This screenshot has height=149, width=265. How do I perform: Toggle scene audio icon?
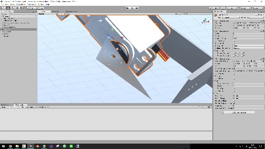point(65,14)
